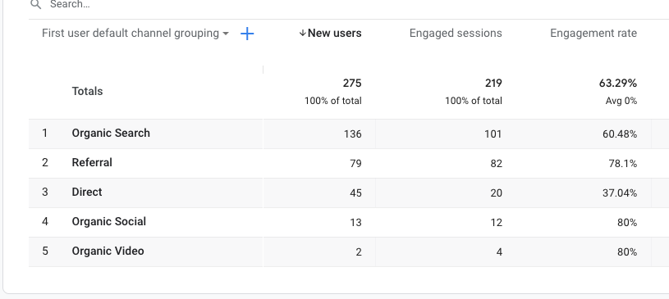Select the Organic Social row
Viewport: 669px width, 299px height.
click(x=349, y=222)
